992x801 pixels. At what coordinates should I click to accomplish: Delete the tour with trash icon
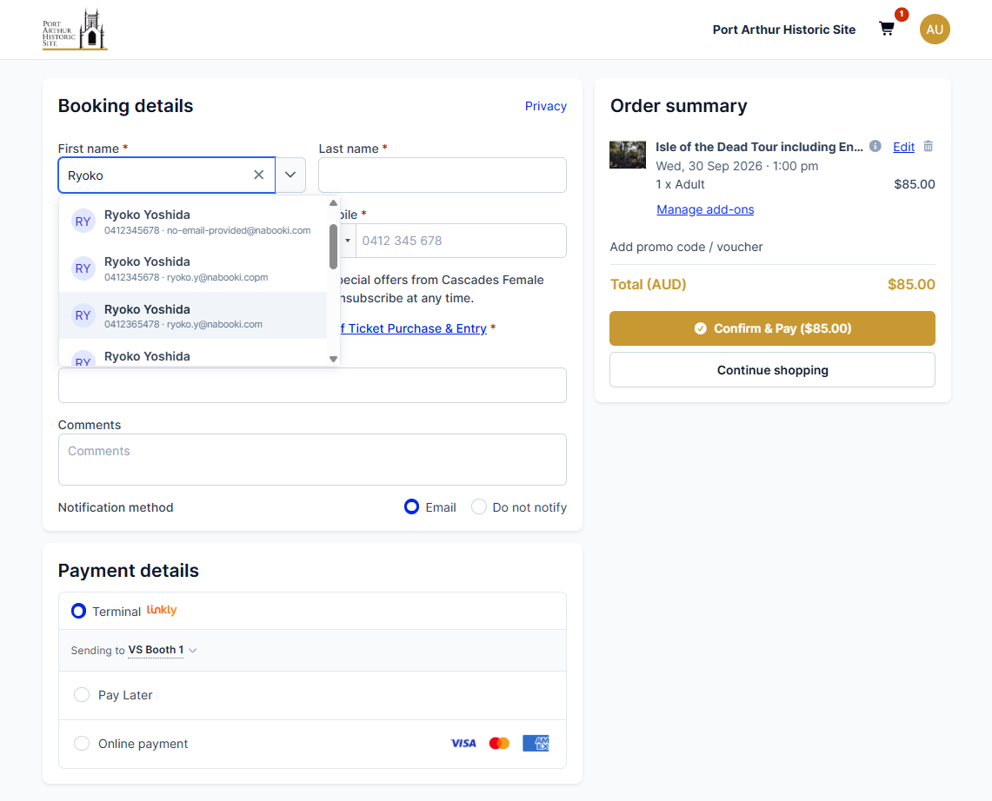929,146
